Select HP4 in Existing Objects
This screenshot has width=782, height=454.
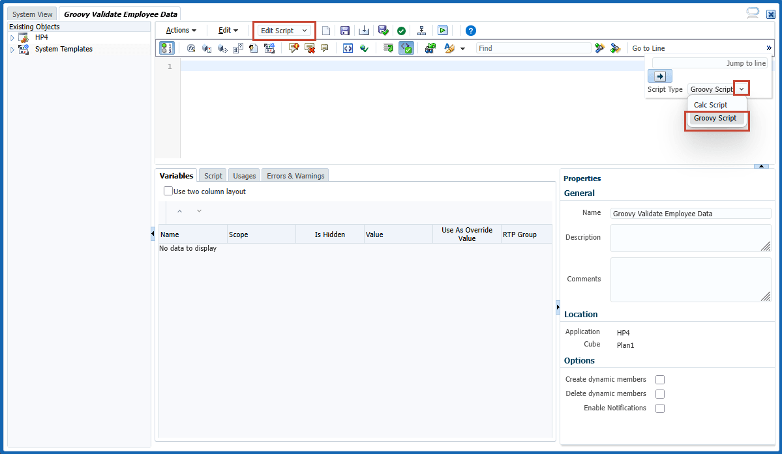[41, 37]
